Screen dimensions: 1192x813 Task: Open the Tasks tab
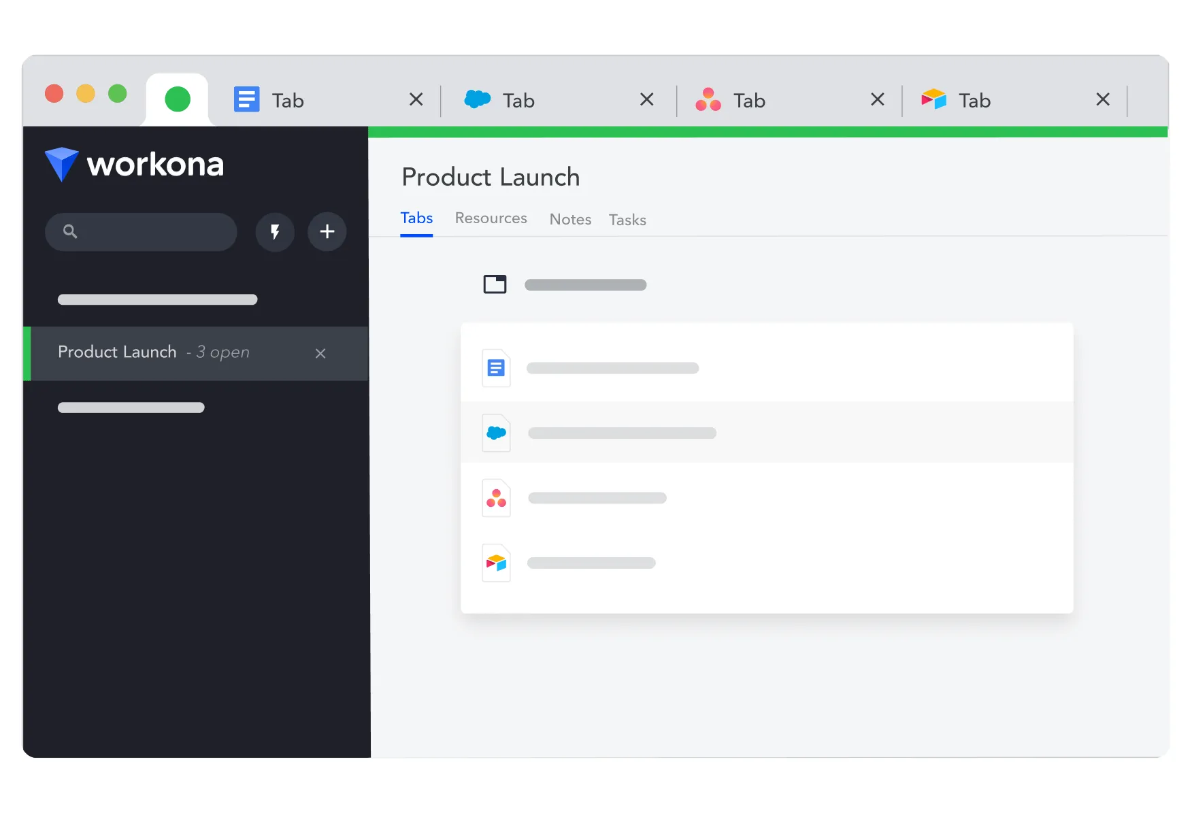coord(627,220)
